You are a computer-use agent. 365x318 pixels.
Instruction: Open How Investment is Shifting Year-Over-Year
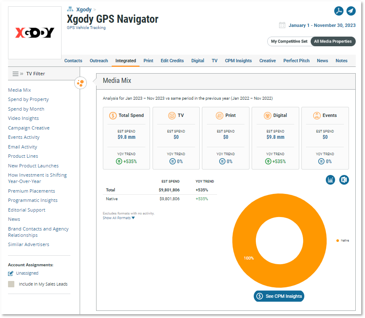pyautogui.click(x=38, y=178)
